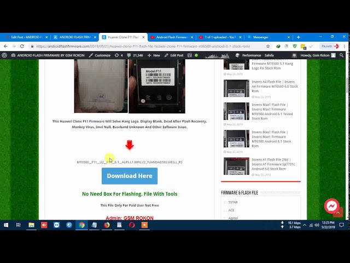Click the Invens A1 post thumbnail
This screenshot has width=350, height=263.
click(x=236, y=166)
